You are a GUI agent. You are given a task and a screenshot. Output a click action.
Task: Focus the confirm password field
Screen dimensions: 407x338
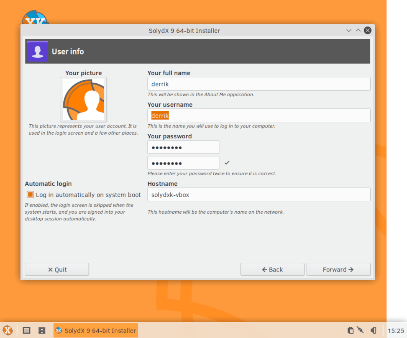183,163
